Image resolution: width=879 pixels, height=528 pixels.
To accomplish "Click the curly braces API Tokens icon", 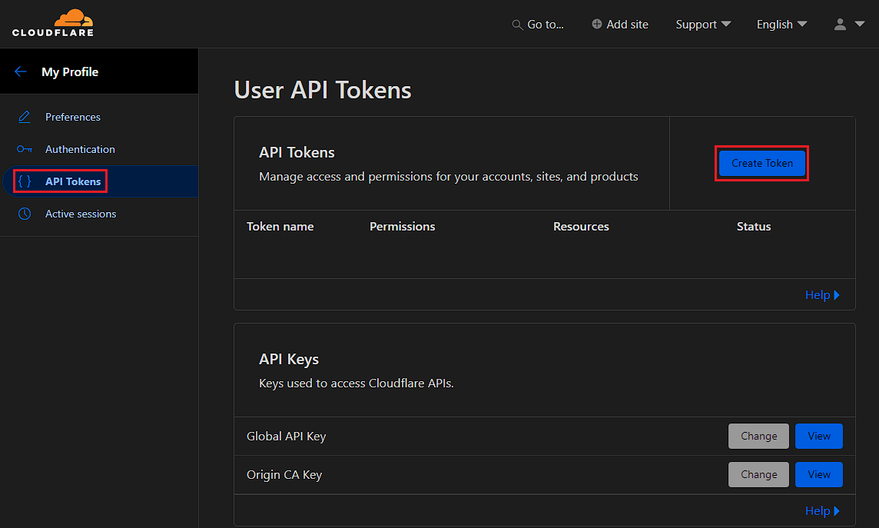I will (24, 181).
